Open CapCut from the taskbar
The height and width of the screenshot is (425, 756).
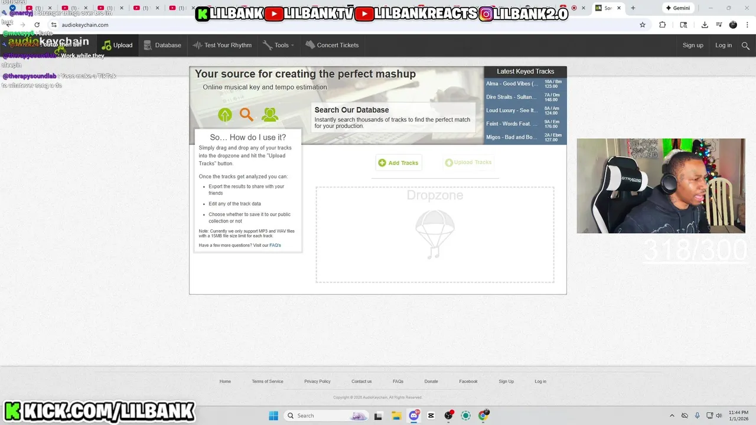[x=431, y=416]
